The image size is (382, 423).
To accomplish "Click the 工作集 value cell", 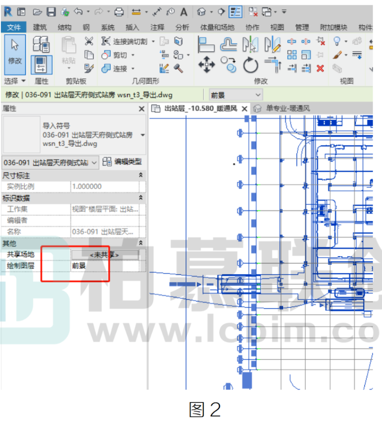I will (105, 209).
